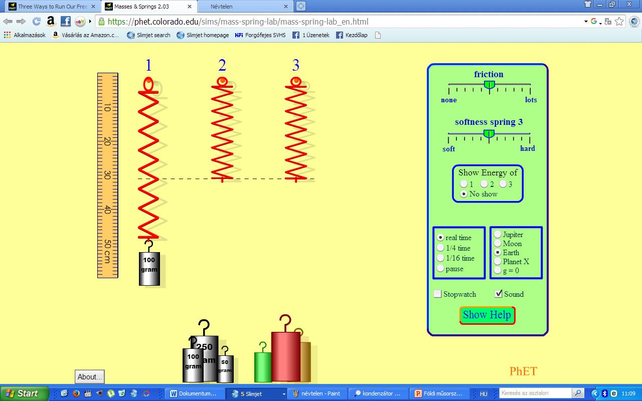Show energy of spring 2
Viewport: 642px width, 401px height.
click(484, 184)
